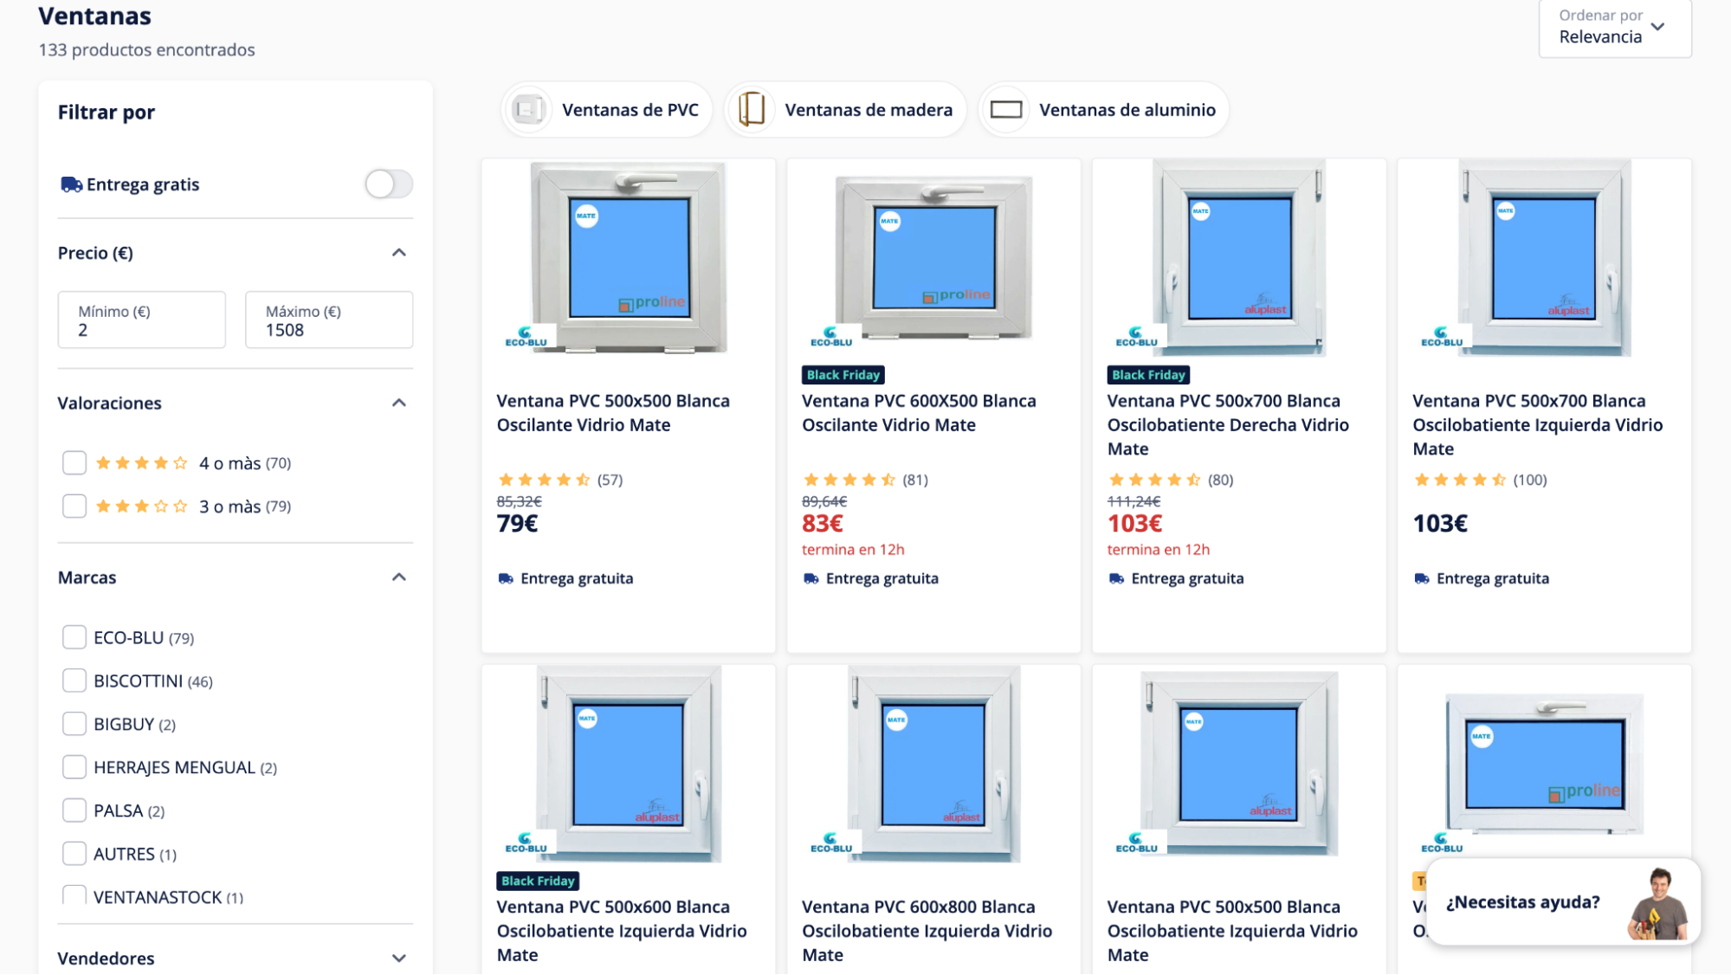The height and width of the screenshot is (975, 1731).
Task: Click the Máximo (€) price input field
Action: click(x=329, y=320)
